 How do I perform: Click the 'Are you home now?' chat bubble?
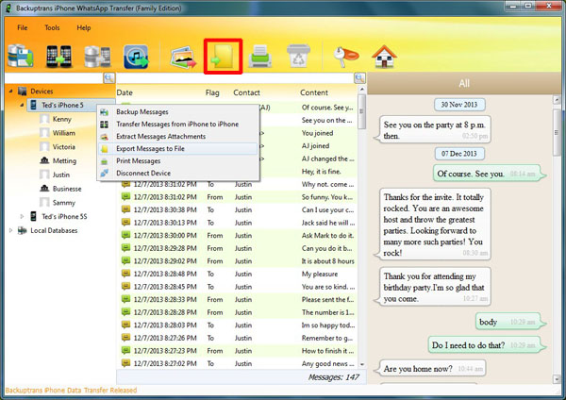pyautogui.click(x=430, y=369)
